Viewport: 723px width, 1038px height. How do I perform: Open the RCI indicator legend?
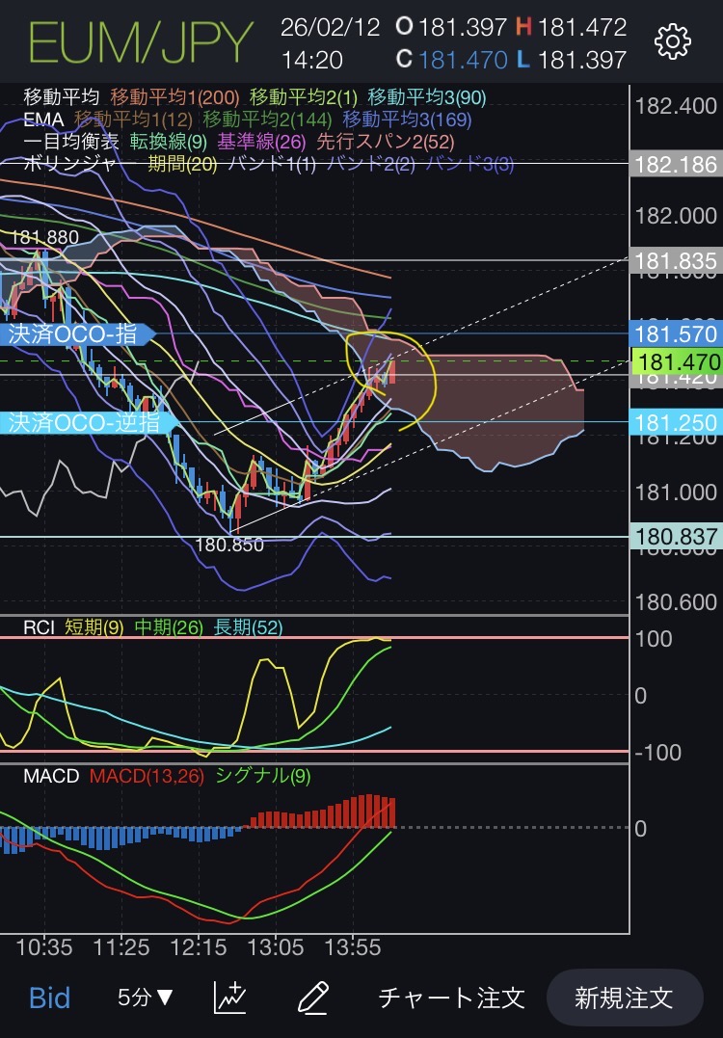(x=39, y=627)
